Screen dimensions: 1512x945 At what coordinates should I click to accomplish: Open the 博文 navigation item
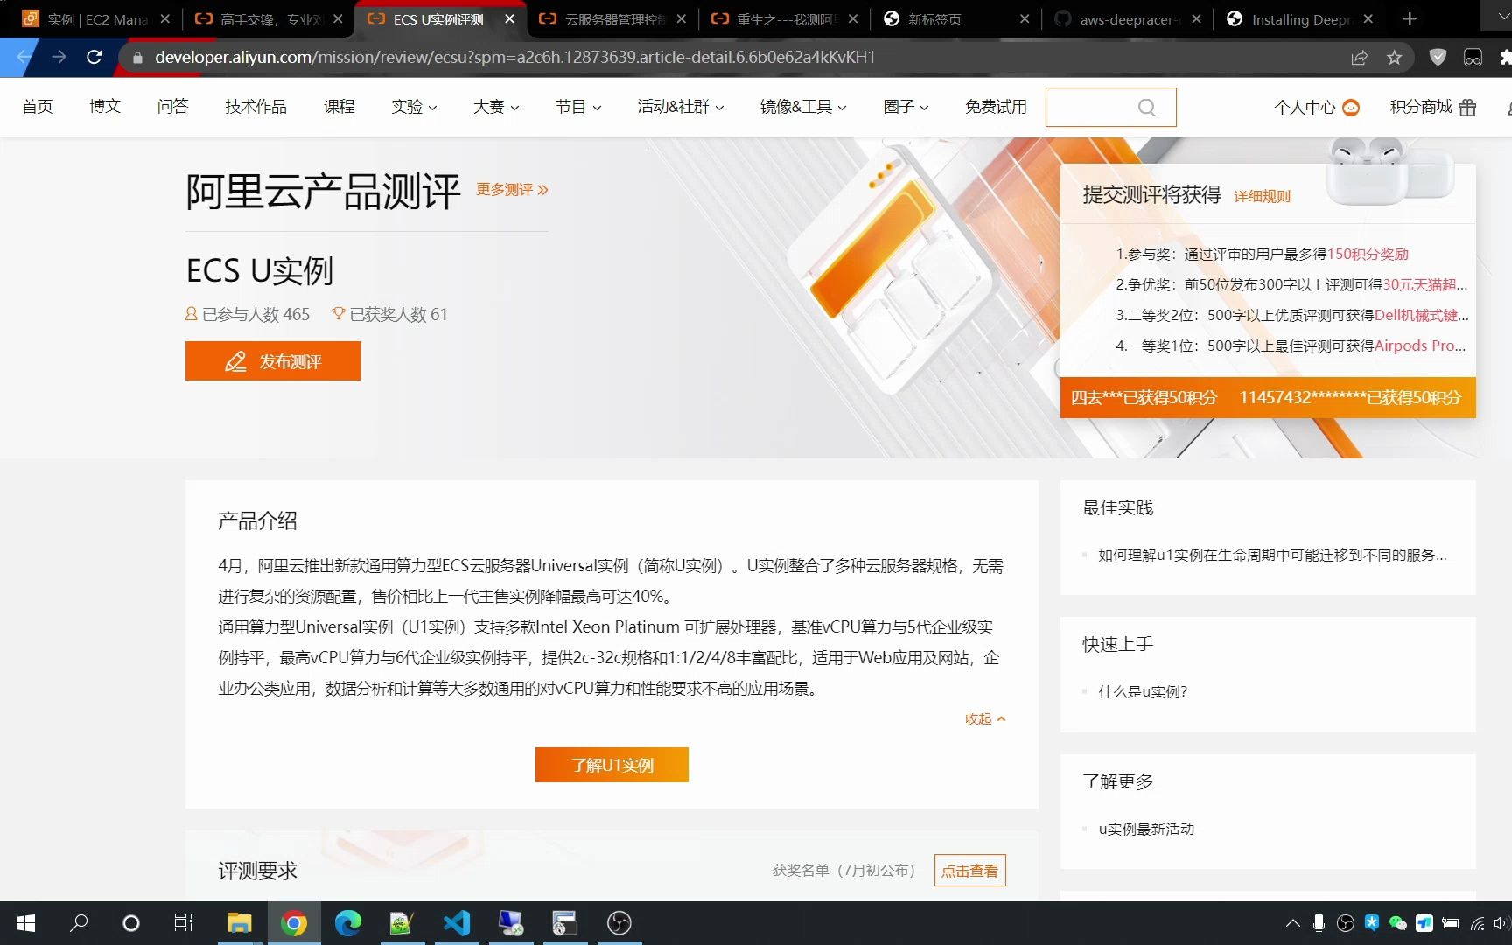tap(105, 107)
